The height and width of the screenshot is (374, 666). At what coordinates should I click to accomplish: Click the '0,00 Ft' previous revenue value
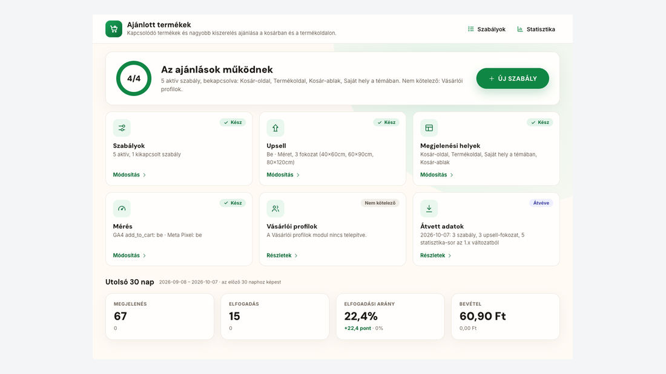coord(468,328)
